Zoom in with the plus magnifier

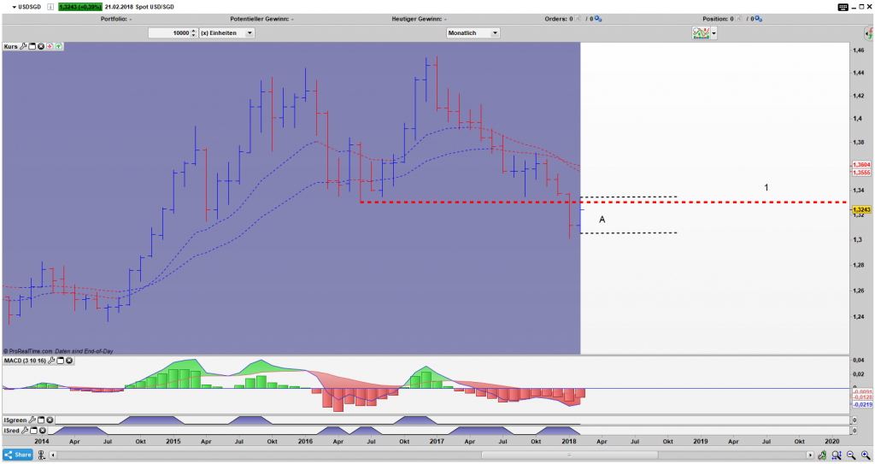click(x=866, y=455)
